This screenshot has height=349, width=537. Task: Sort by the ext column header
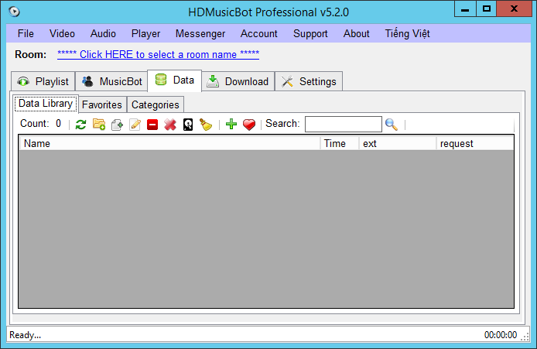click(x=398, y=143)
